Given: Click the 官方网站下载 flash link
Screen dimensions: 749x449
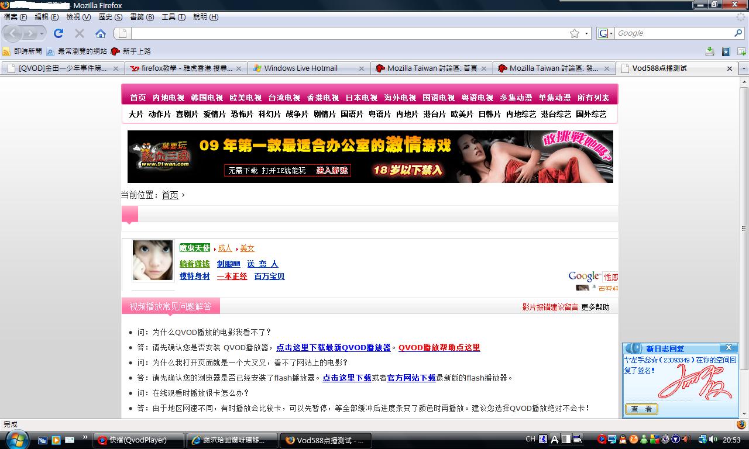Looking at the screenshot, I should click(411, 378).
